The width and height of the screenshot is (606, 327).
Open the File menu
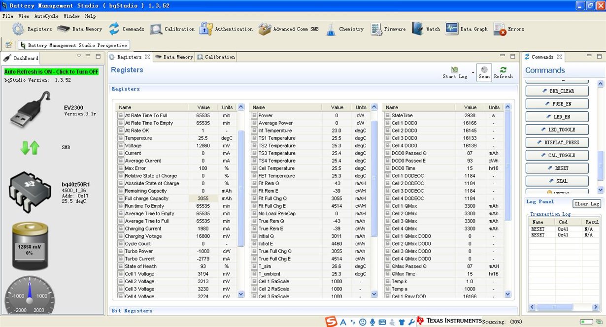[8, 16]
